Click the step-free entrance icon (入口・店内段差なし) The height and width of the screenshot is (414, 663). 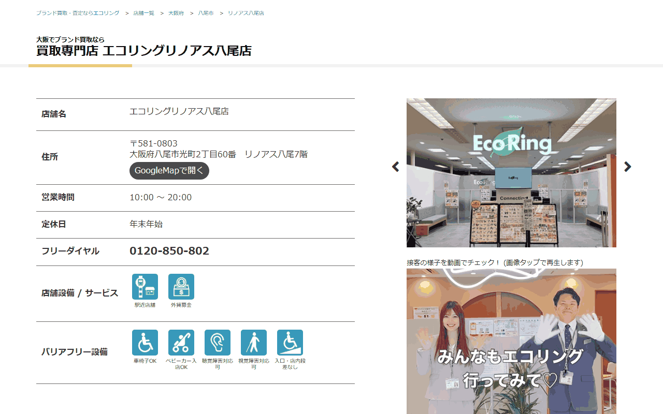[290, 343]
